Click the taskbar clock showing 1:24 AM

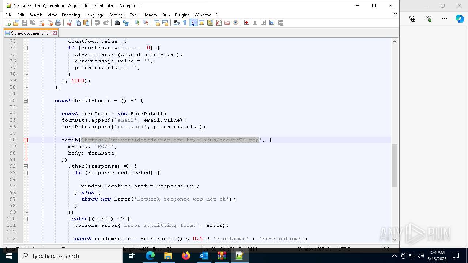[437, 256]
